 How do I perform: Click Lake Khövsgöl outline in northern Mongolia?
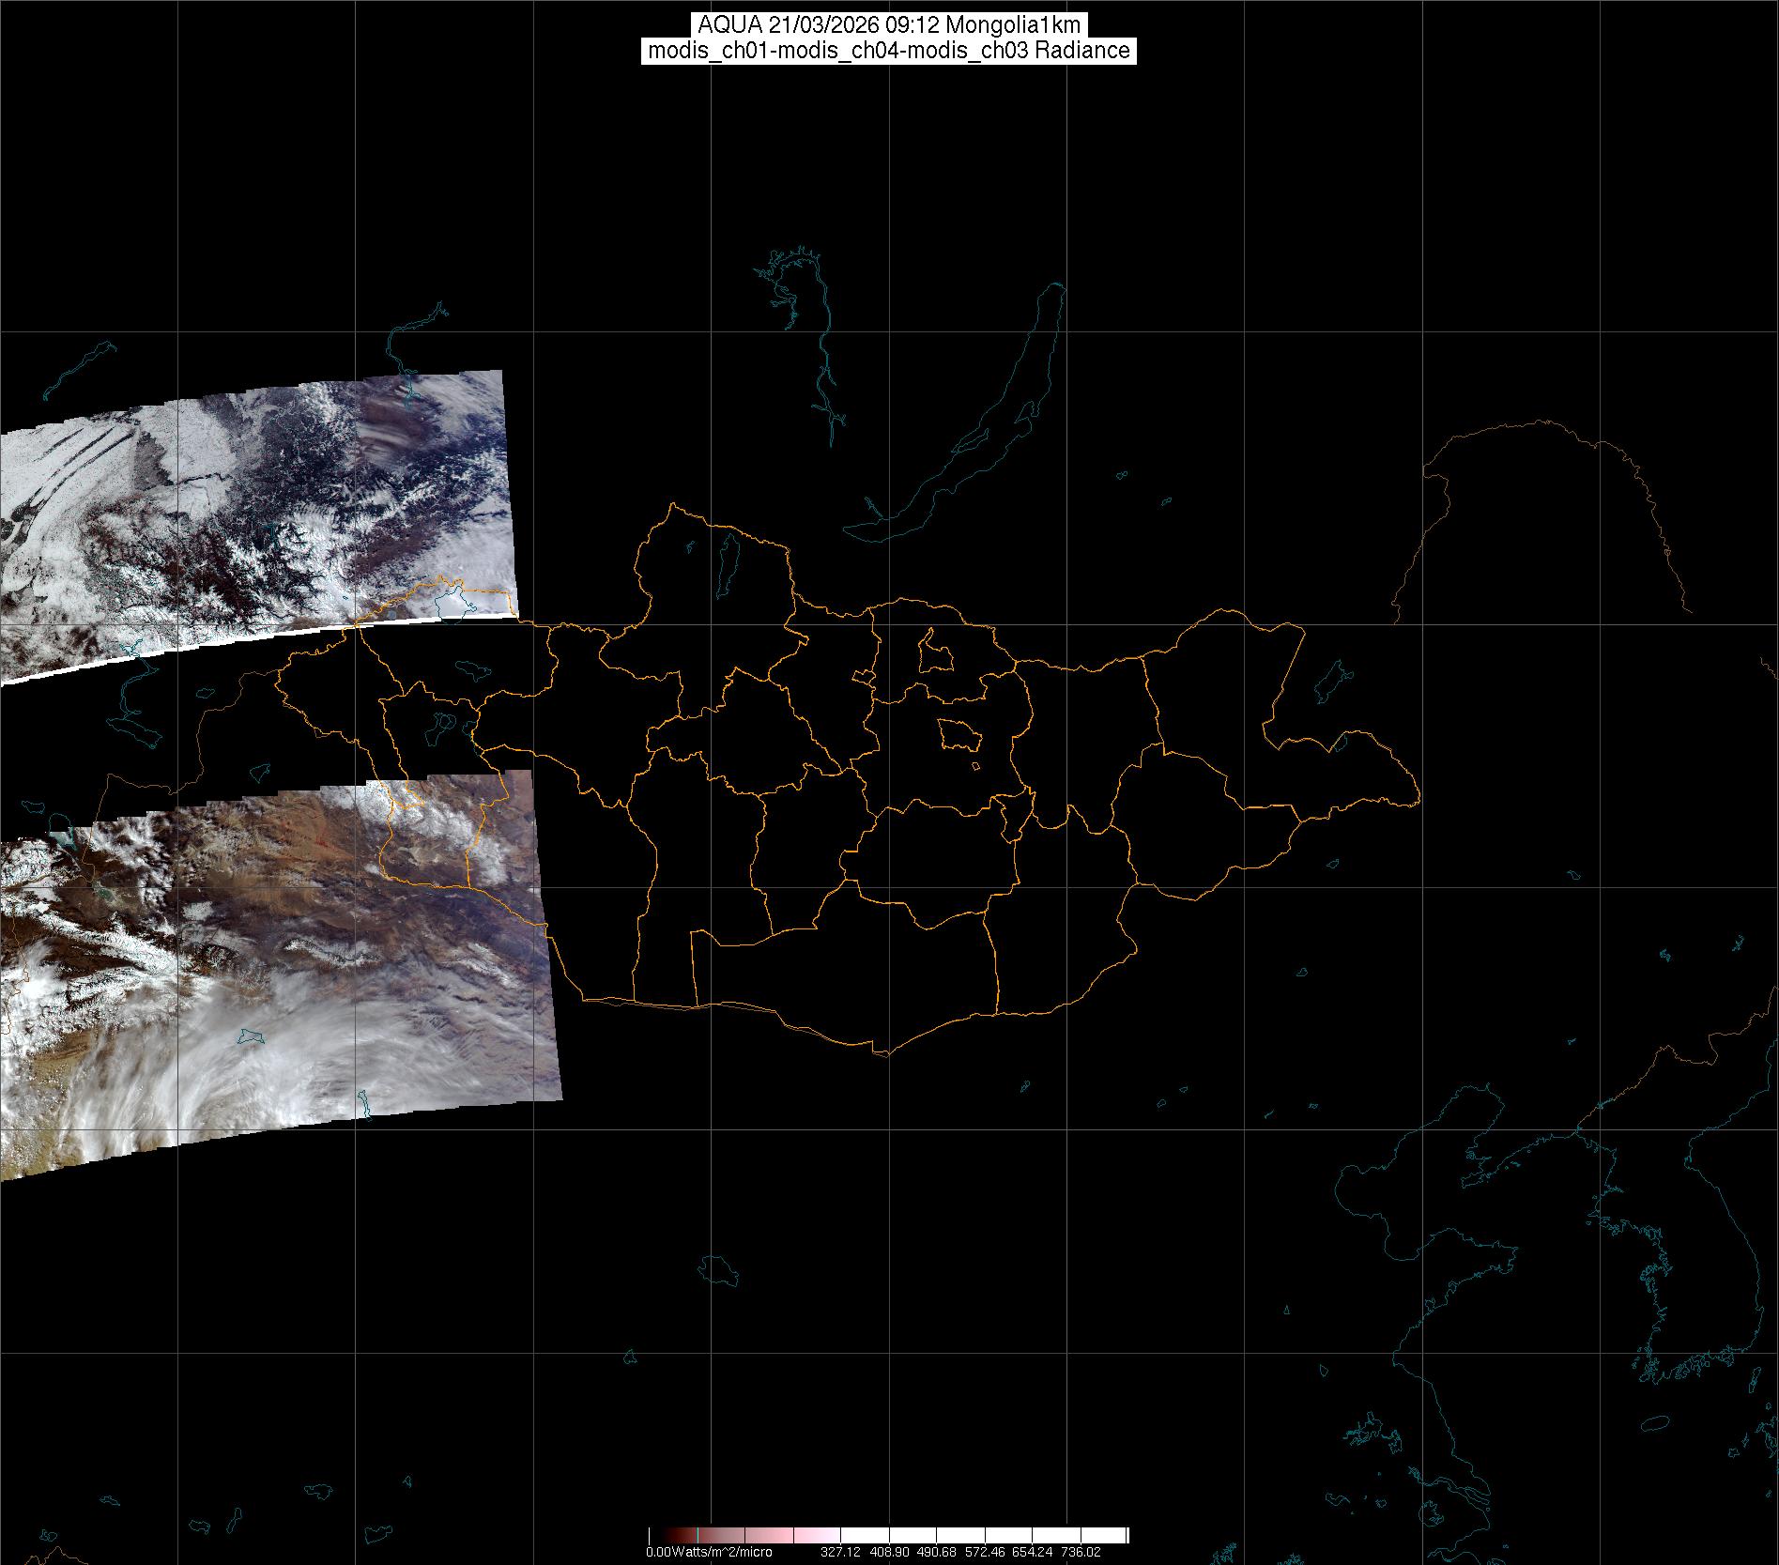tap(728, 561)
